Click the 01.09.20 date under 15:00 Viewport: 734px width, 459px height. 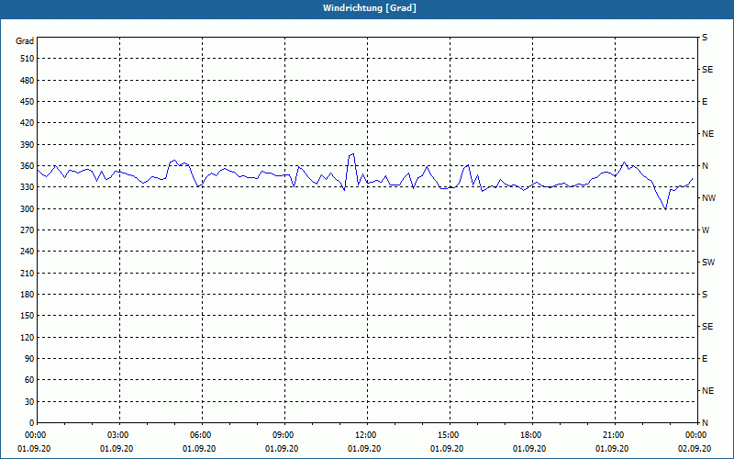point(447,449)
